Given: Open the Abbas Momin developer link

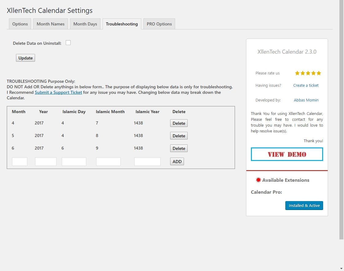Looking at the screenshot, I should [306, 100].
